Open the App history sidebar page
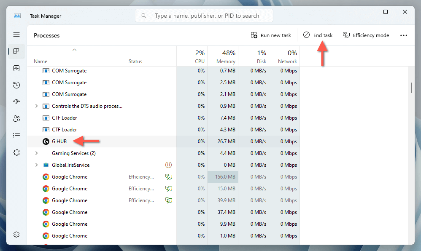Image resolution: width=421 pixels, height=251 pixels. [x=16, y=85]
